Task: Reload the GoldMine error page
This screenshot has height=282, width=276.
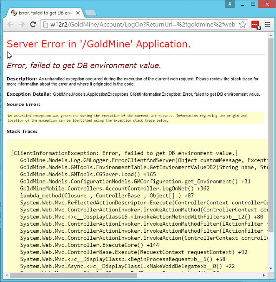Action: [x=33, y=25]
